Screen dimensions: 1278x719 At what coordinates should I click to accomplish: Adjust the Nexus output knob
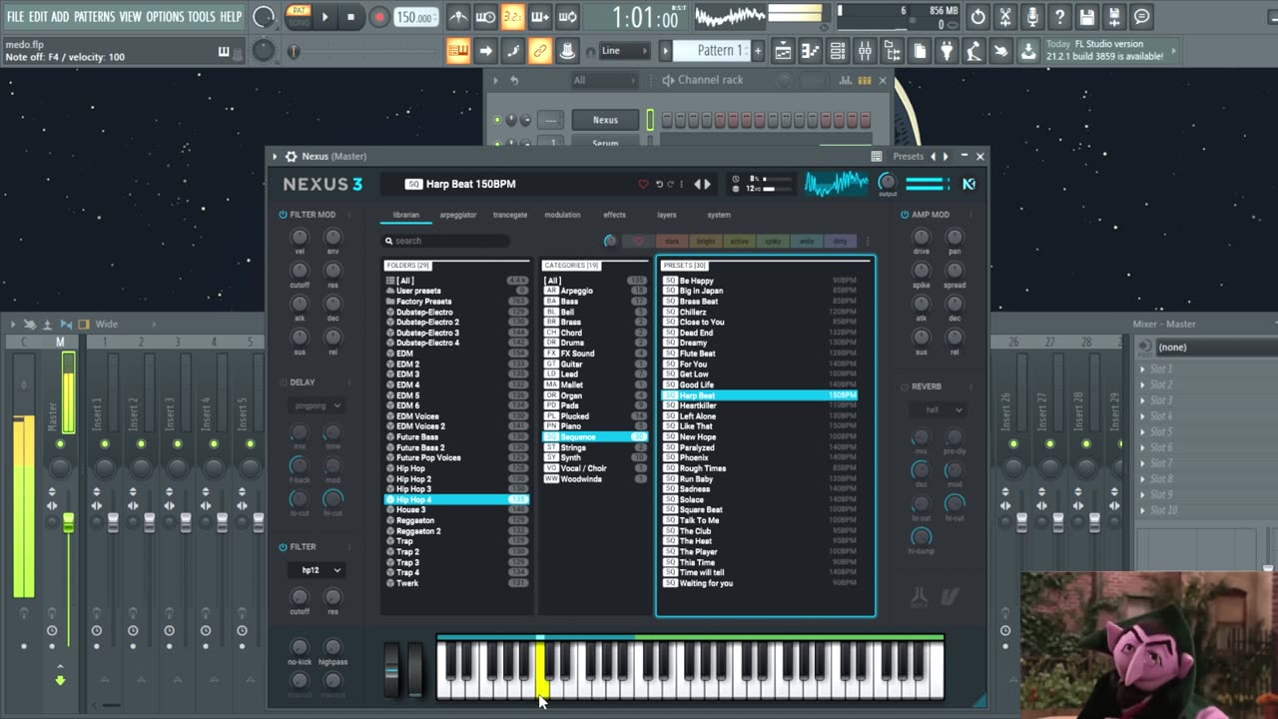click(888, 182)
